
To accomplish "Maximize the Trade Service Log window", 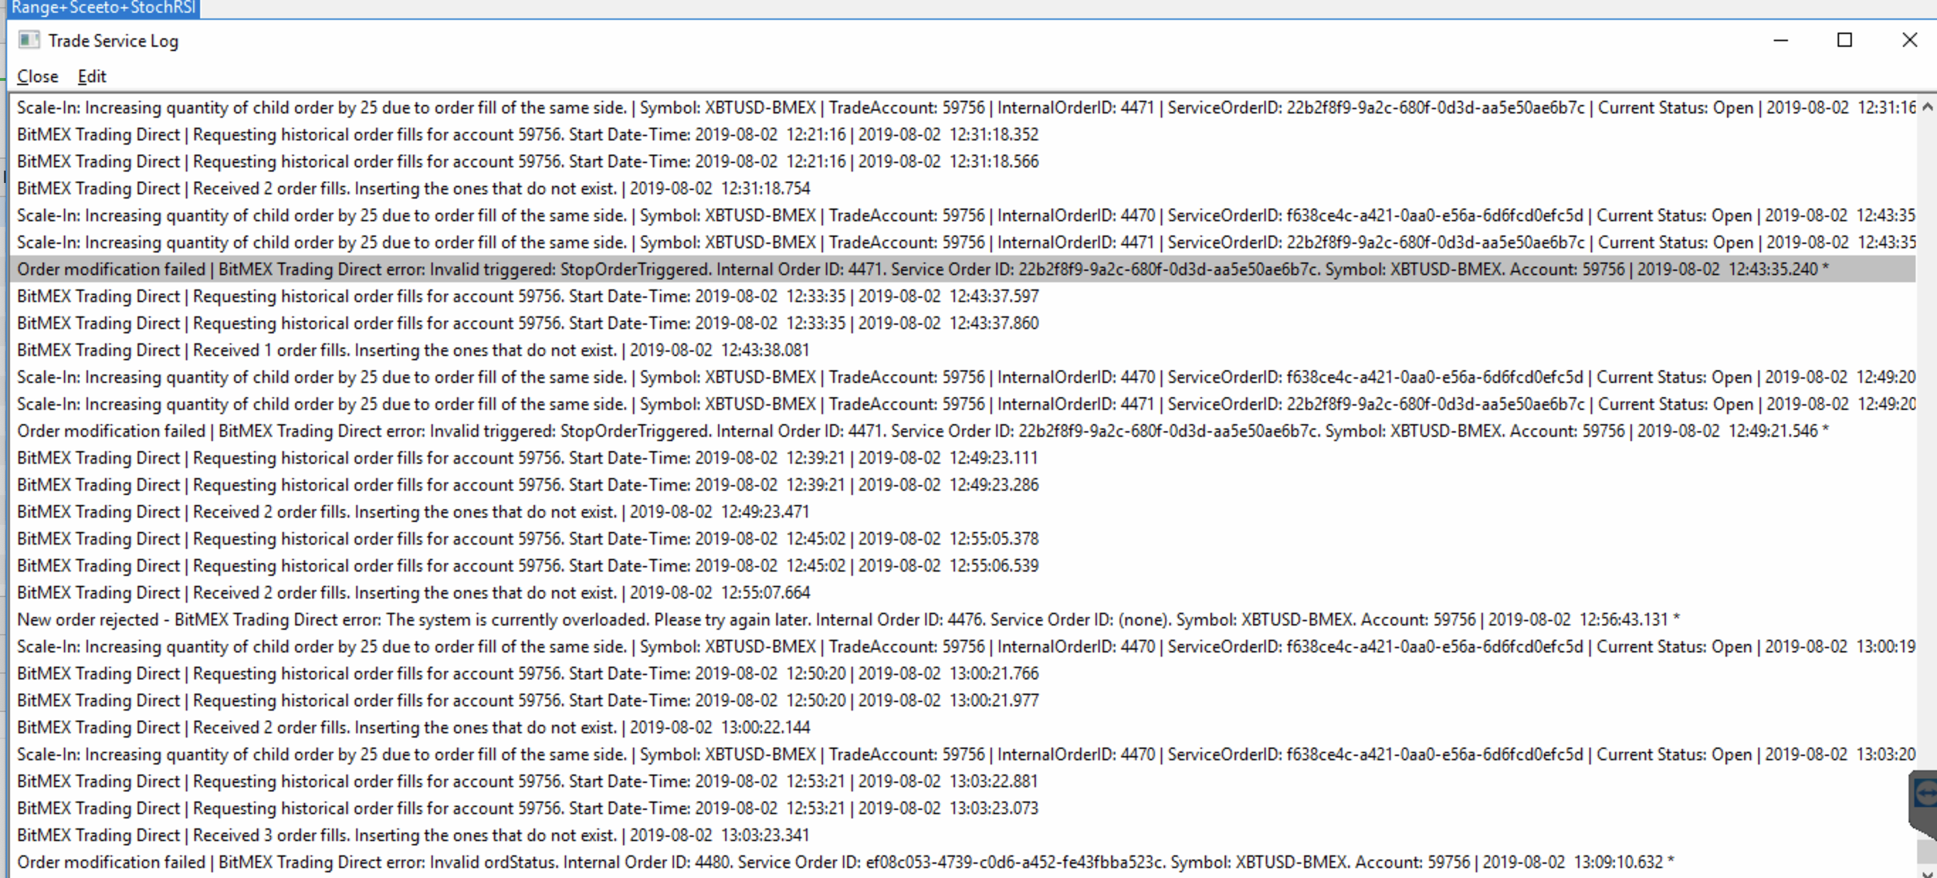I will [x=1844, y=40].
